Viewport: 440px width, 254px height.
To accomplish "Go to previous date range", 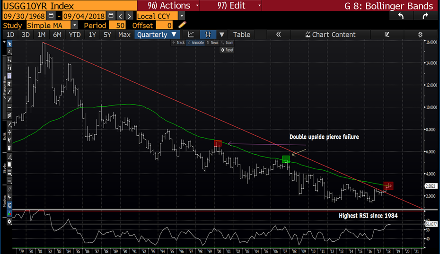I will tap(120, 16).
